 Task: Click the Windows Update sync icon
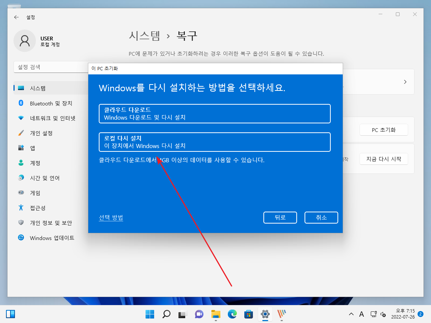click(21, 238)
